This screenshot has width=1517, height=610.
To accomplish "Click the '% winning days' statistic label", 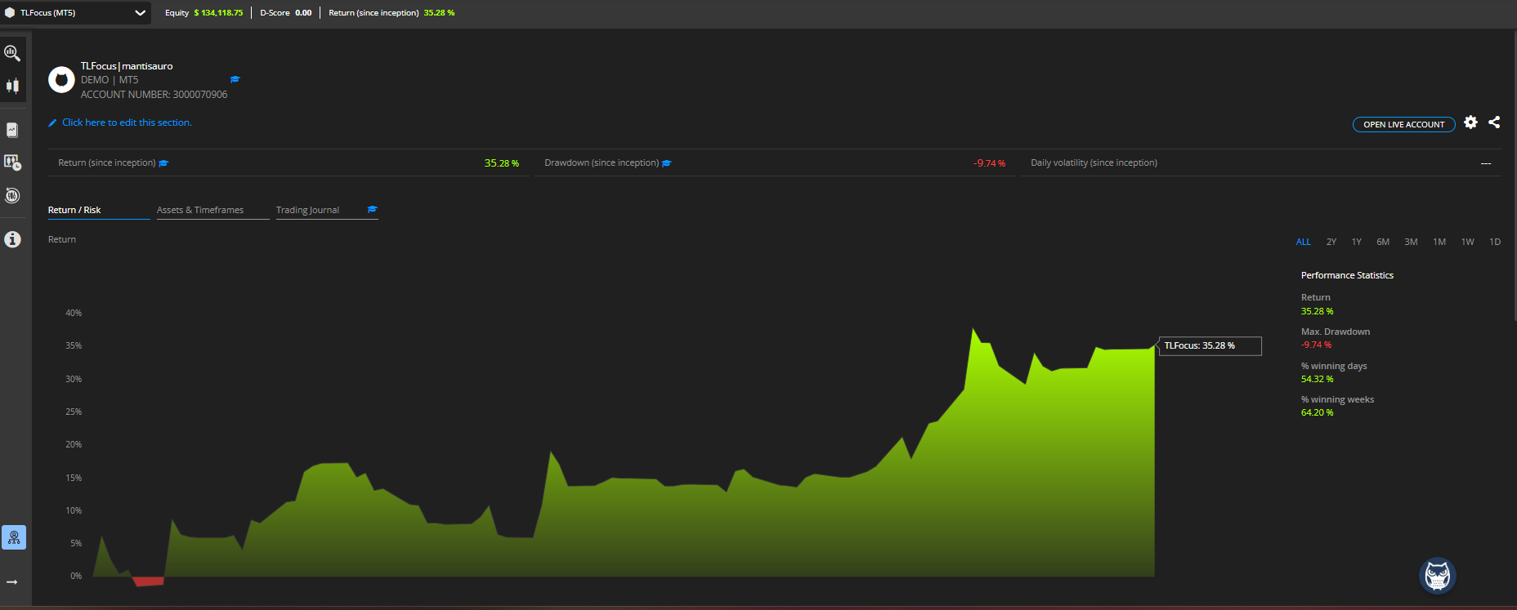I will pos(1334,366).
